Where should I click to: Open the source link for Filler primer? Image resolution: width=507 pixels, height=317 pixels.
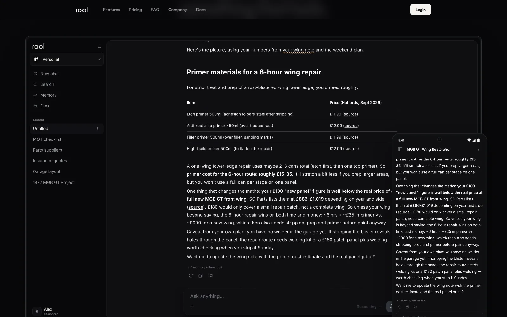pos(350,137)
